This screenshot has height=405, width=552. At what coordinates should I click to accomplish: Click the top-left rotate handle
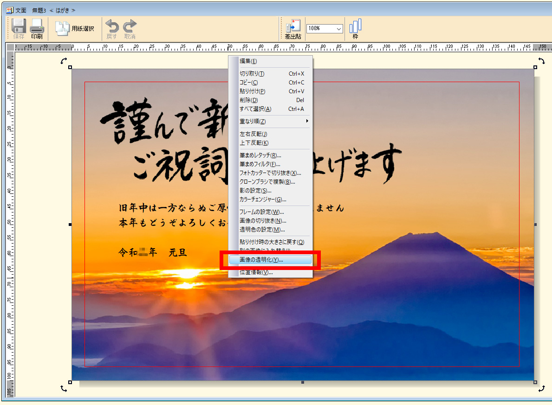(x=63, y=61)
